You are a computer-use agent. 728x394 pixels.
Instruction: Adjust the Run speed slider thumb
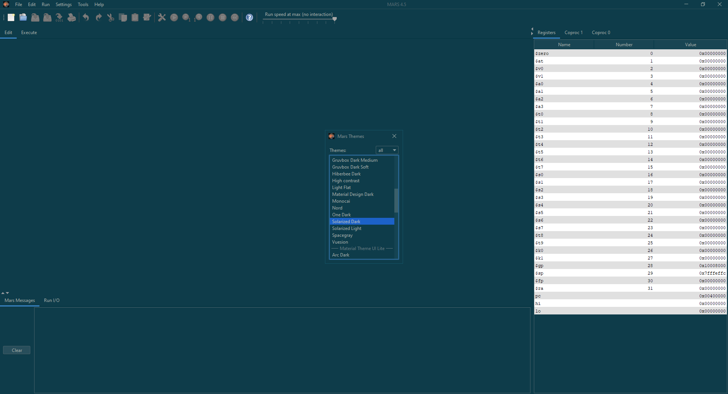[x=334, y=19]
